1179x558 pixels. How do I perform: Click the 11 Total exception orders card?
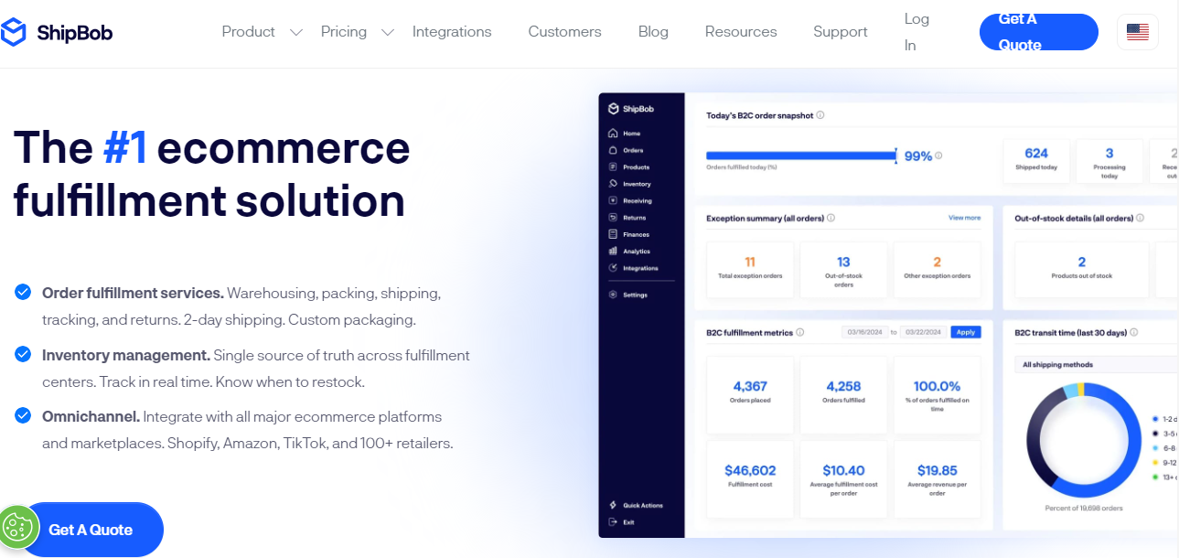click(x=750, y=270)
